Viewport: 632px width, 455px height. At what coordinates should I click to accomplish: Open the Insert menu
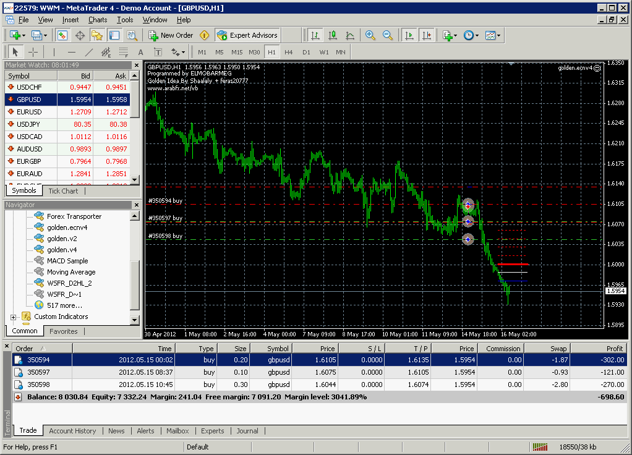pyautogui.click(x=70, y=20)
